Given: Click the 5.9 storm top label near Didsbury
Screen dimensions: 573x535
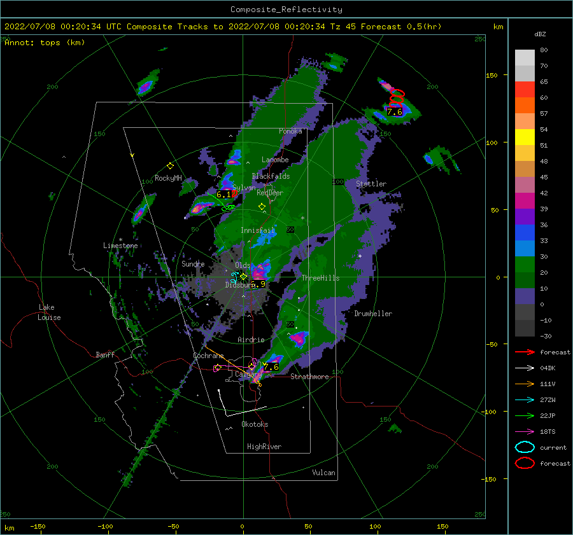Looking at the screenshot, I should (x=258, y=284).
